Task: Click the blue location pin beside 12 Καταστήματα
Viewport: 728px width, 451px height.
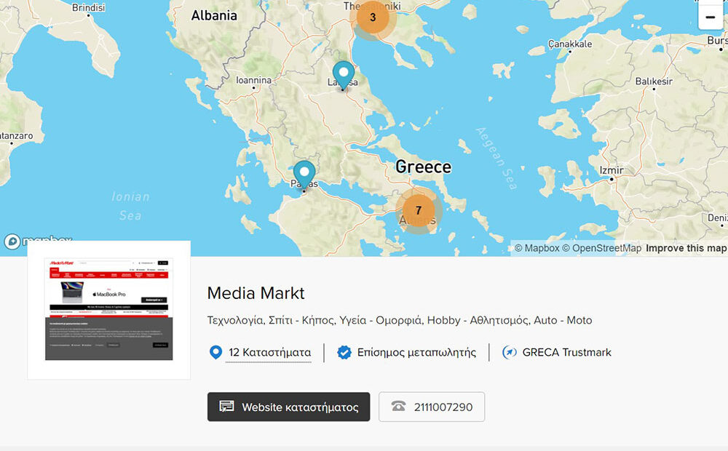Action: click(x=215, y=353)
